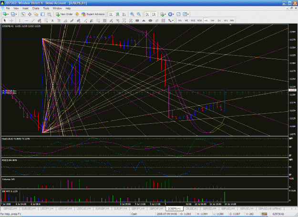298x217 pixels.
Task: Select the Horizontal Line drawing tool
Action: tap(26, 20)
